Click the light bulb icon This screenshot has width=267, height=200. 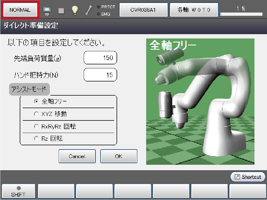point(75,10)
